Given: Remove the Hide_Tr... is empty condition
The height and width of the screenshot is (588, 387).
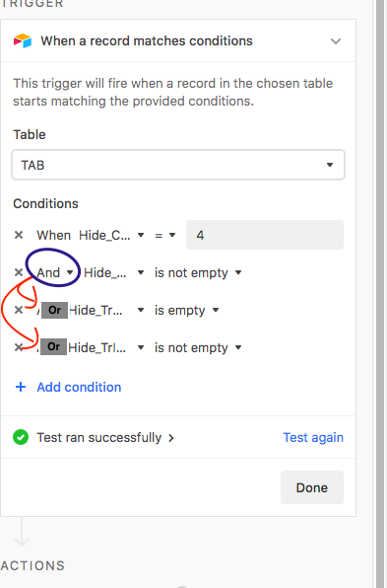Looking at the screenshot, I should click(19, 310).
